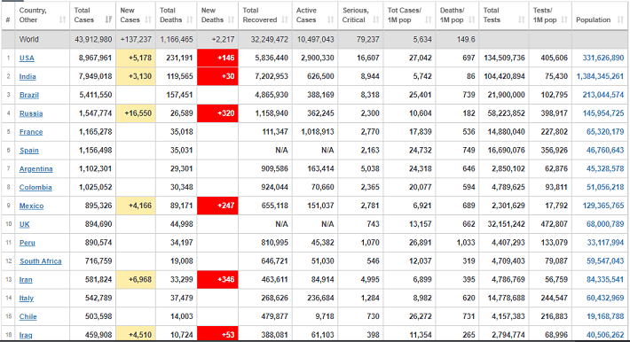The image size is (630, 342).
Task: Open Argentina population link 45,328,578
Action: tap(605, 169)
